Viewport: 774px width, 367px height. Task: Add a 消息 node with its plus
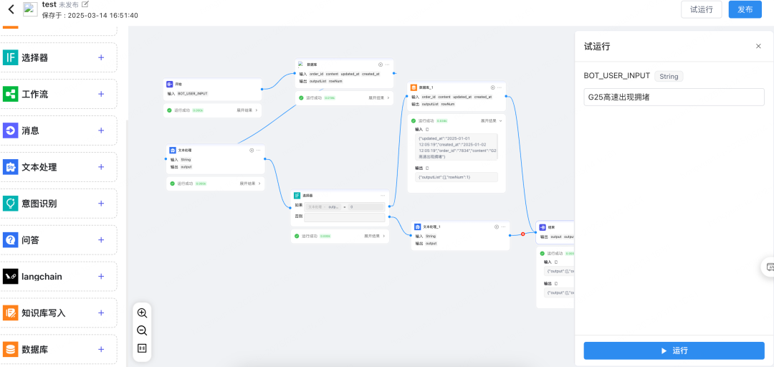101,130
